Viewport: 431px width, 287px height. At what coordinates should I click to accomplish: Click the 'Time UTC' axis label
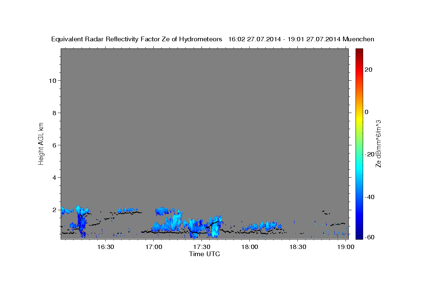(204, 254)
